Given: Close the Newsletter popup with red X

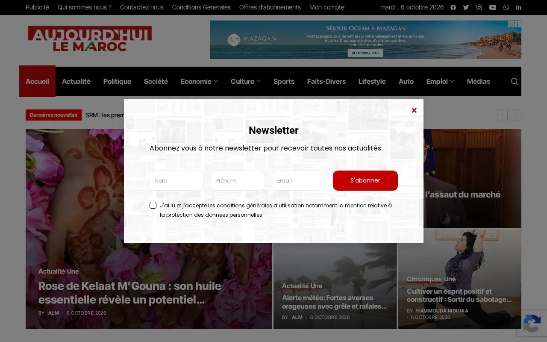Looking at the screenshot, I should (x=414, y=110).
